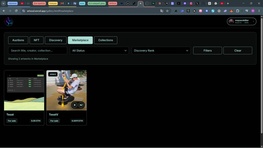Screen dimensions: 263x148
Task: Focus the search title, creator, collection field
Action: [38, 51]
